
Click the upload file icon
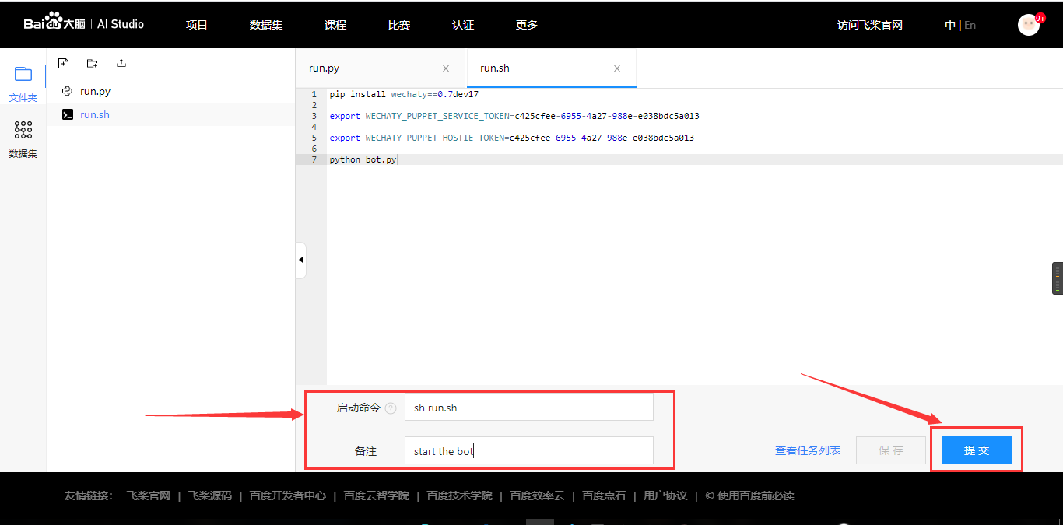pyautogui.click(x=121, y=64)
